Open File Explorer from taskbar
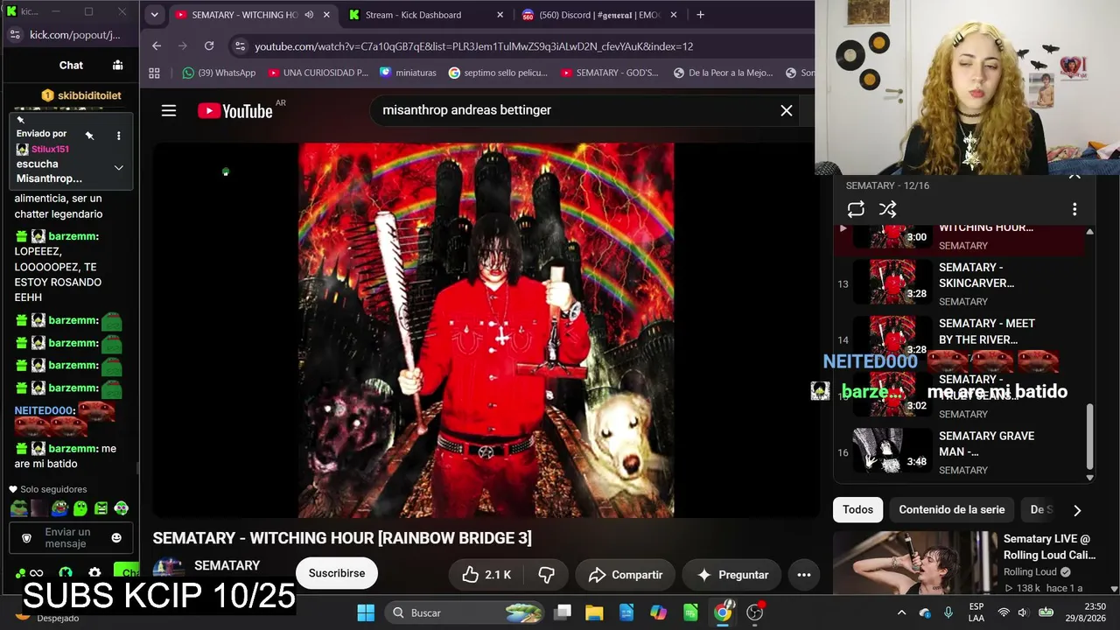The image size is (1120, 630). (595, 612)
